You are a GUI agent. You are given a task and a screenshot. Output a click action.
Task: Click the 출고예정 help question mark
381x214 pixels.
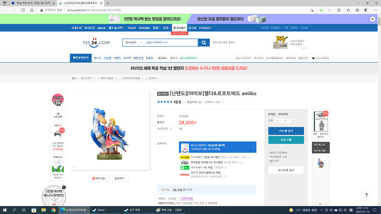(x=195, y=189)
